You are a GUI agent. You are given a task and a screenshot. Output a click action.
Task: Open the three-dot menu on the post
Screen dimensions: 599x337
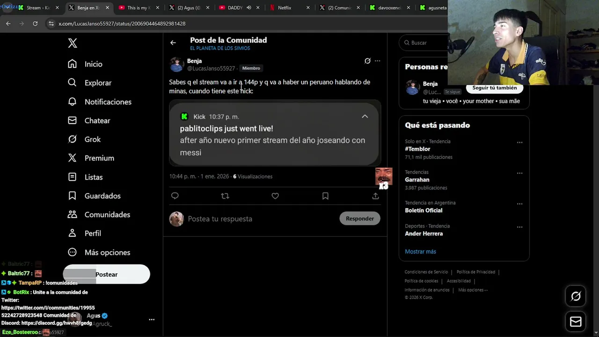click(377, 61)
